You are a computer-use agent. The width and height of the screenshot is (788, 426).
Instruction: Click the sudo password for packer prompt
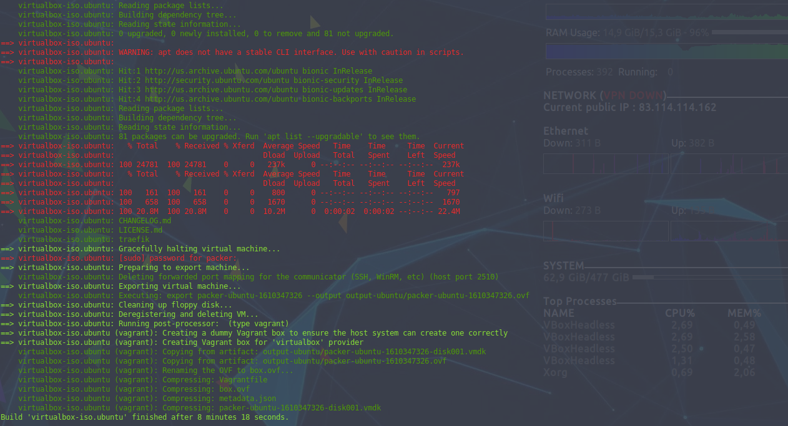(177, 258)
